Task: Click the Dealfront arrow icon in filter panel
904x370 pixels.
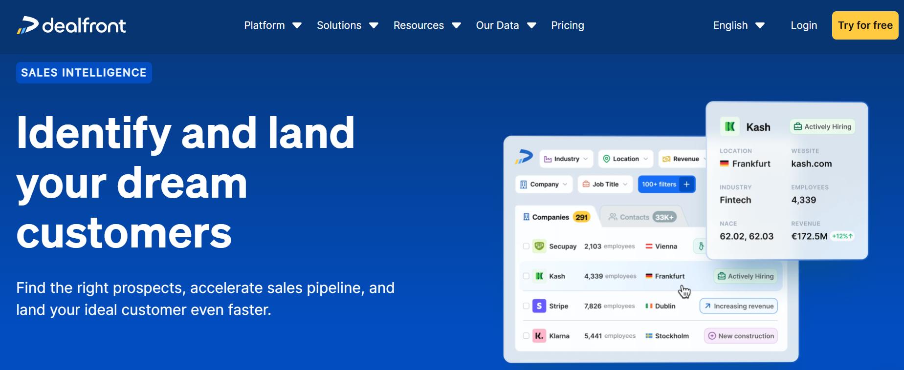Action: (524, 157)
